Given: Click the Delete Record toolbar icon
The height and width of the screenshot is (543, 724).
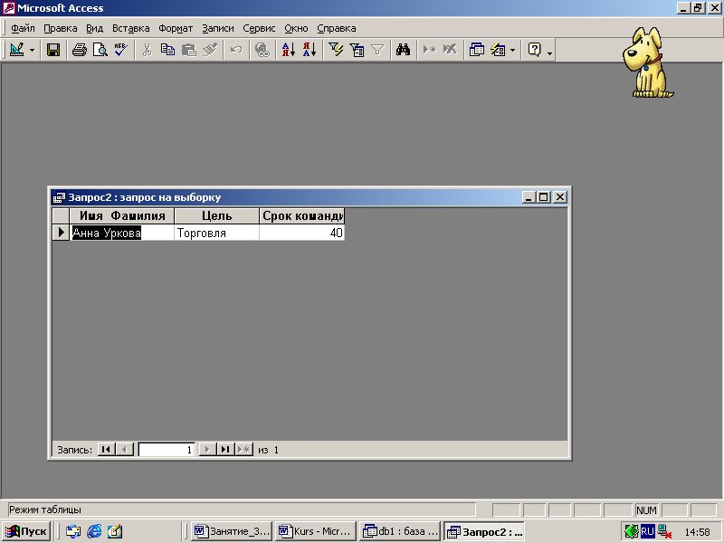Looking at the screenshot, I should pos(450,50).
